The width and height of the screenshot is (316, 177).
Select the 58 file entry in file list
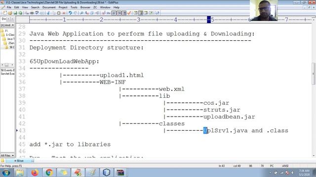click(7, 70)
